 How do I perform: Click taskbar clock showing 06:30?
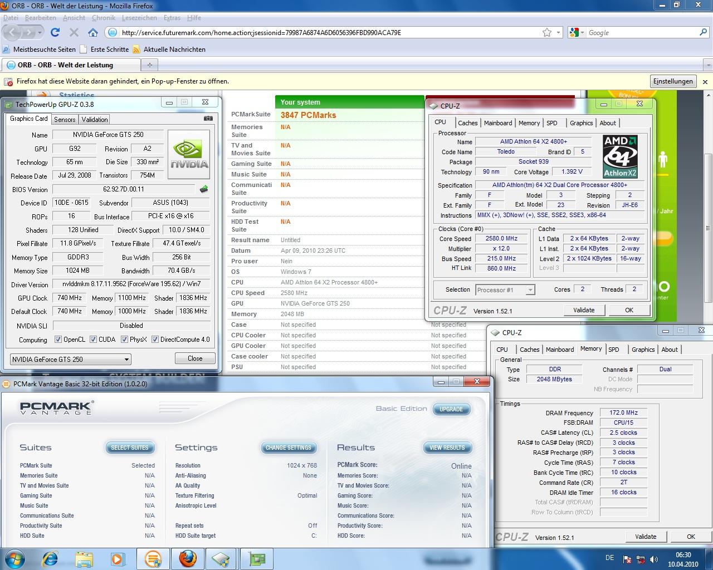coord(683,559)
